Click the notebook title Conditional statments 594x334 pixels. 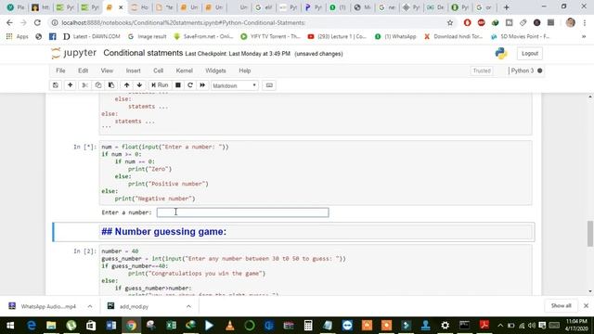click(x=143, y=53)
